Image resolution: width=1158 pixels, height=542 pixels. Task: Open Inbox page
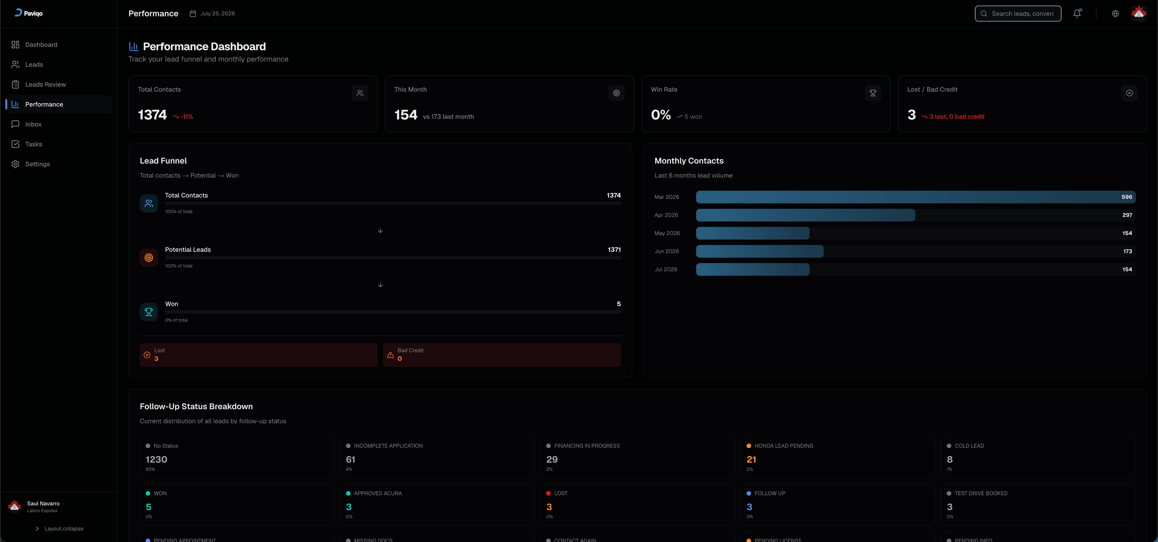59,124
